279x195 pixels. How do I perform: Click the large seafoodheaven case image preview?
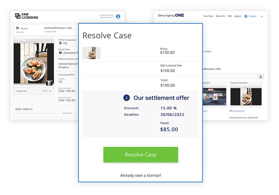(x=34, y=62)
